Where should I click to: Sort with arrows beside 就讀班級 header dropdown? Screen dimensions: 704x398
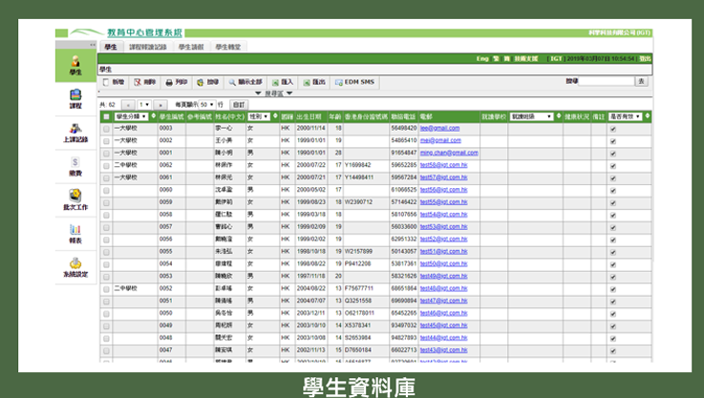[559, 116]
